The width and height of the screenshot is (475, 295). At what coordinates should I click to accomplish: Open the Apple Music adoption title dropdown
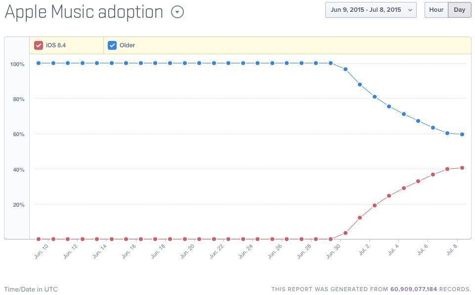(177, 12)
